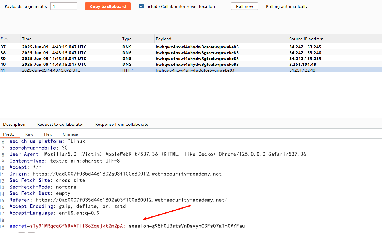Sort the table by Type column
The height and width of the screenshot is (233, 382).
[138, 39]
